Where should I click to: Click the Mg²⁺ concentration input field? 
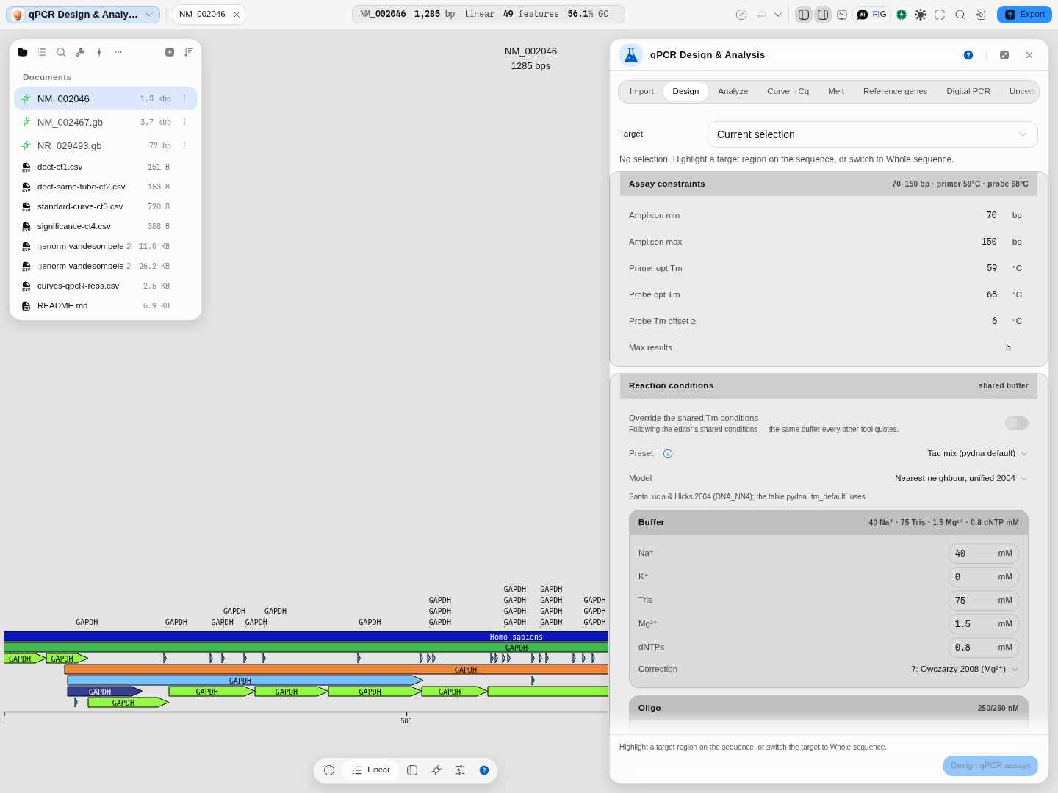(983, 624)
